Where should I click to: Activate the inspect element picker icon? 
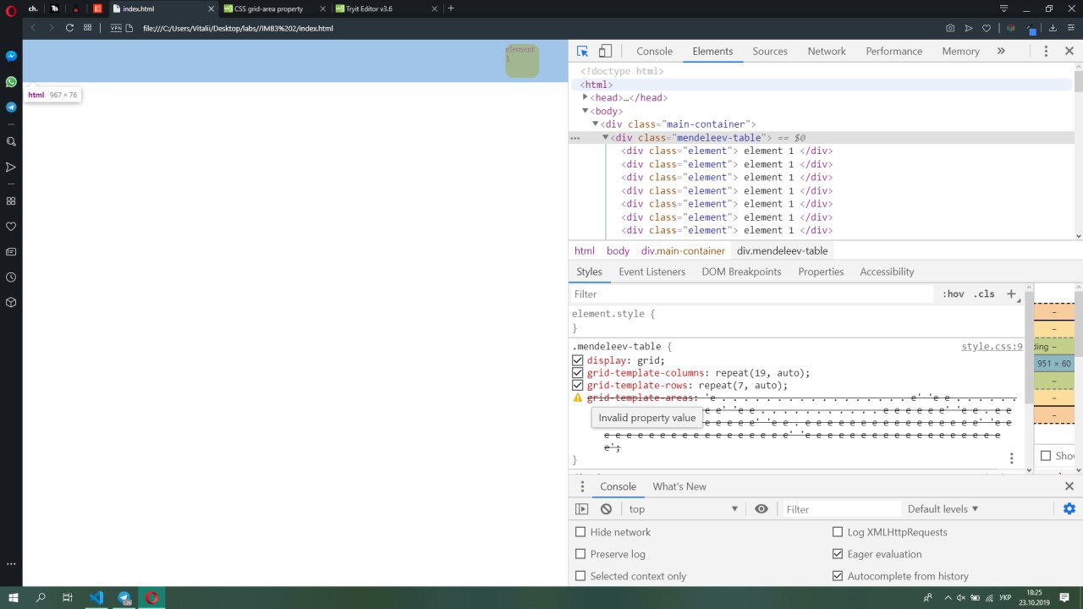[x=582, y=52]
